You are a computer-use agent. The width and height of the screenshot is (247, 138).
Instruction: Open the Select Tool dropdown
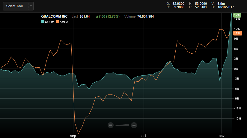coord(18,6)
